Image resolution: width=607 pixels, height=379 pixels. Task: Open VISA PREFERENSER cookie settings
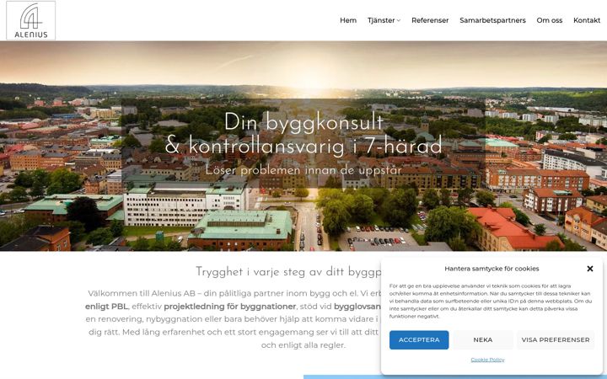pyautogui.click(x=556, y=340)
